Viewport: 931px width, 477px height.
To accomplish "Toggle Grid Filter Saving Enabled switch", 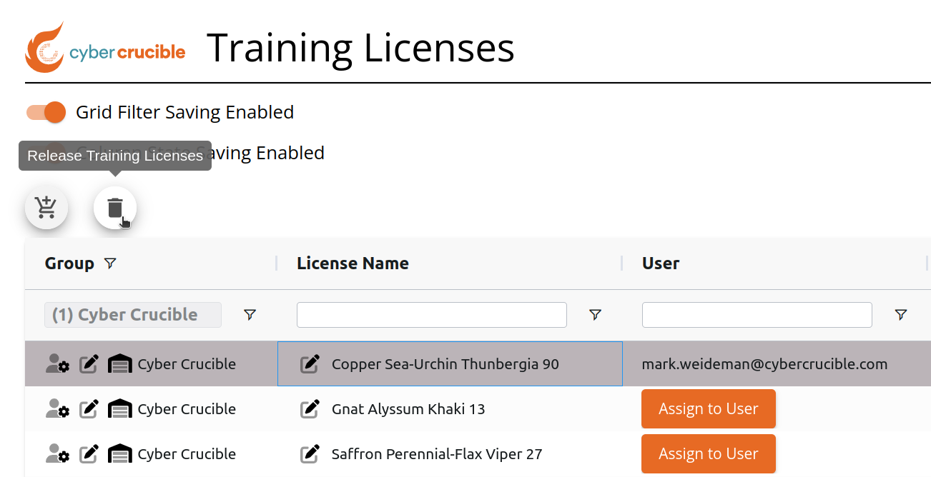I will point(46,112).
